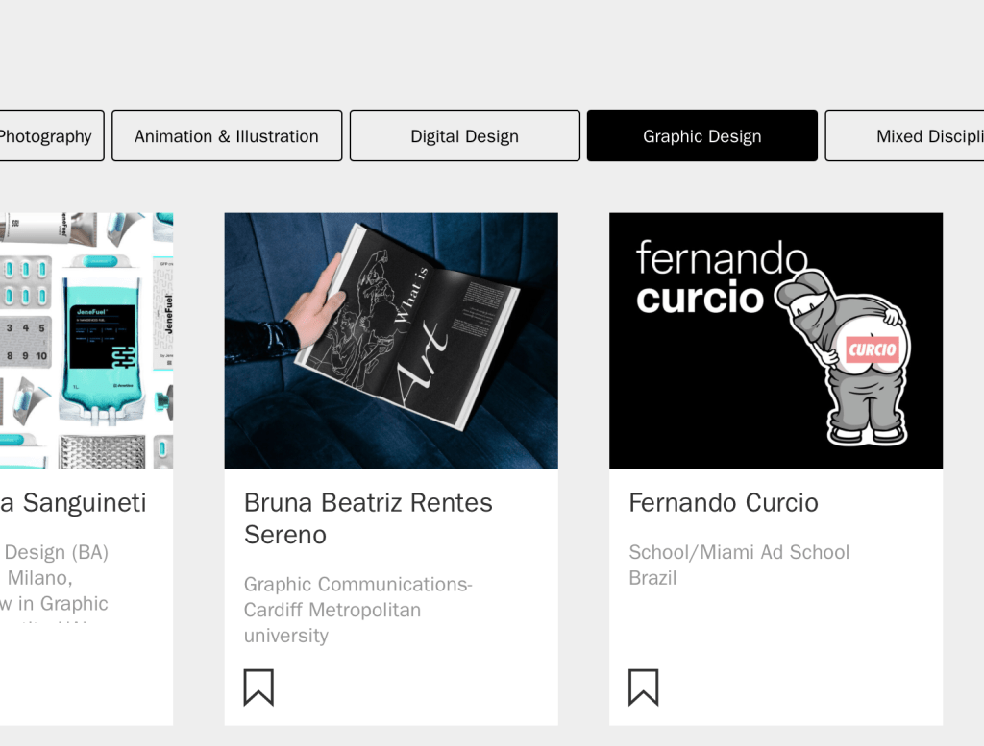Click the cartoon character in Curcio's image
The height and width of the screenshot is (746, 984).
(x=846, y=360)
